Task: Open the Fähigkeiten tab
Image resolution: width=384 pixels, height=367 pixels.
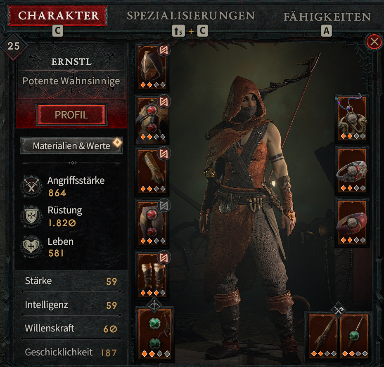Action: tap(327, 17)
